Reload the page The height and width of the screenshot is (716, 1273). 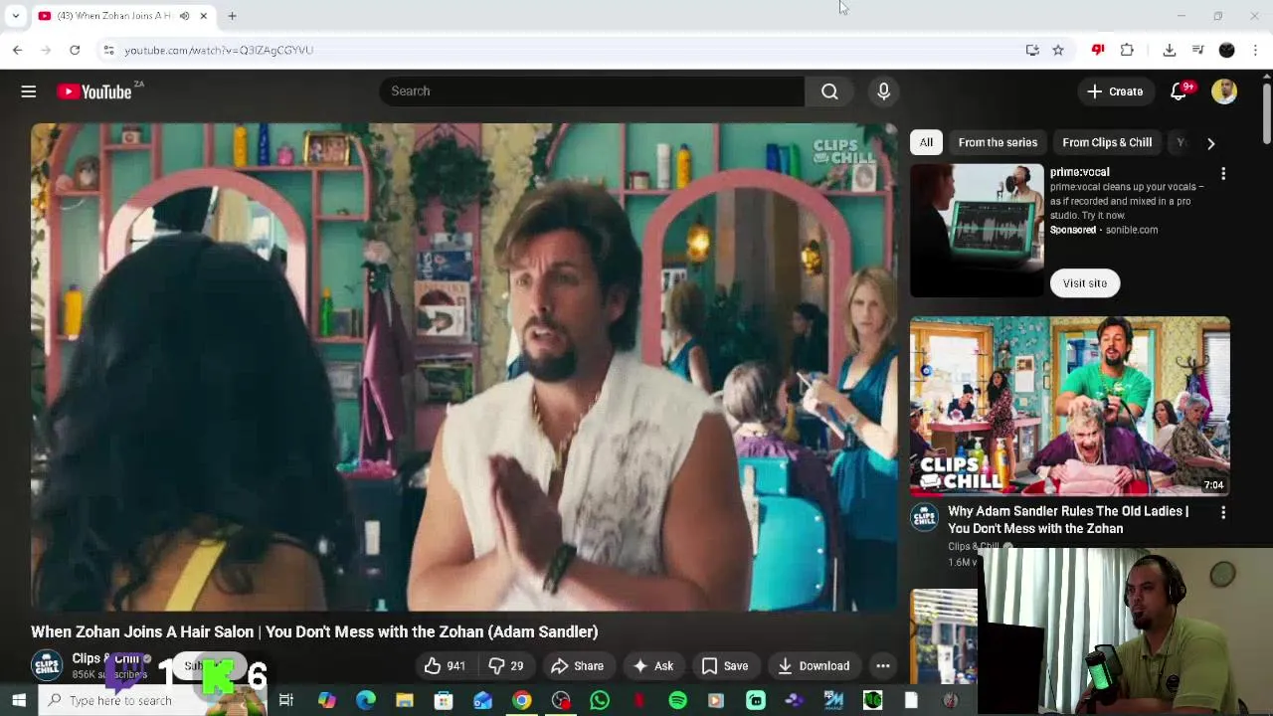(75, 50)
